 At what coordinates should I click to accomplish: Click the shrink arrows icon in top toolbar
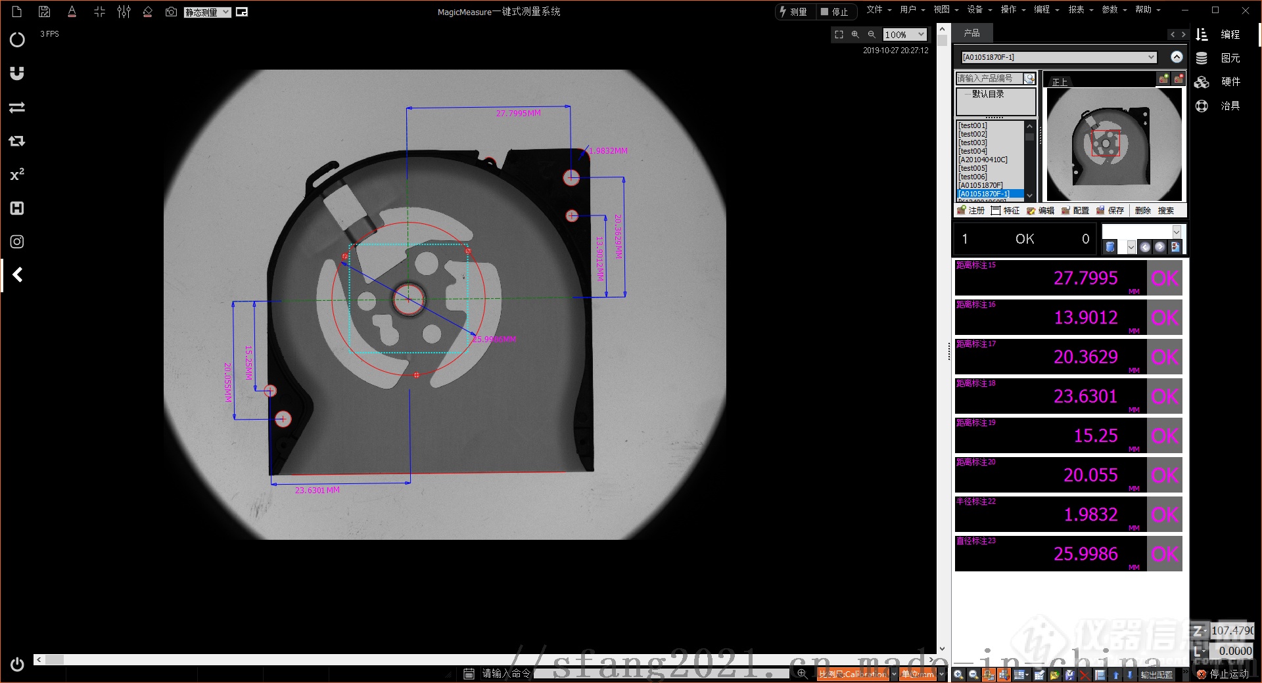click(x=99, y=12)
